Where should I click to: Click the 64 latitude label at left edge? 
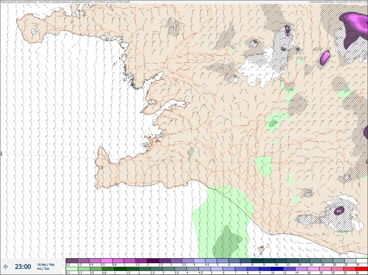(1, 154)
